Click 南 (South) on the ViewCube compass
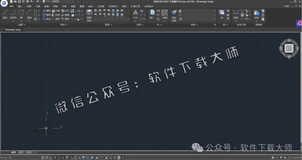 (289, 57)
